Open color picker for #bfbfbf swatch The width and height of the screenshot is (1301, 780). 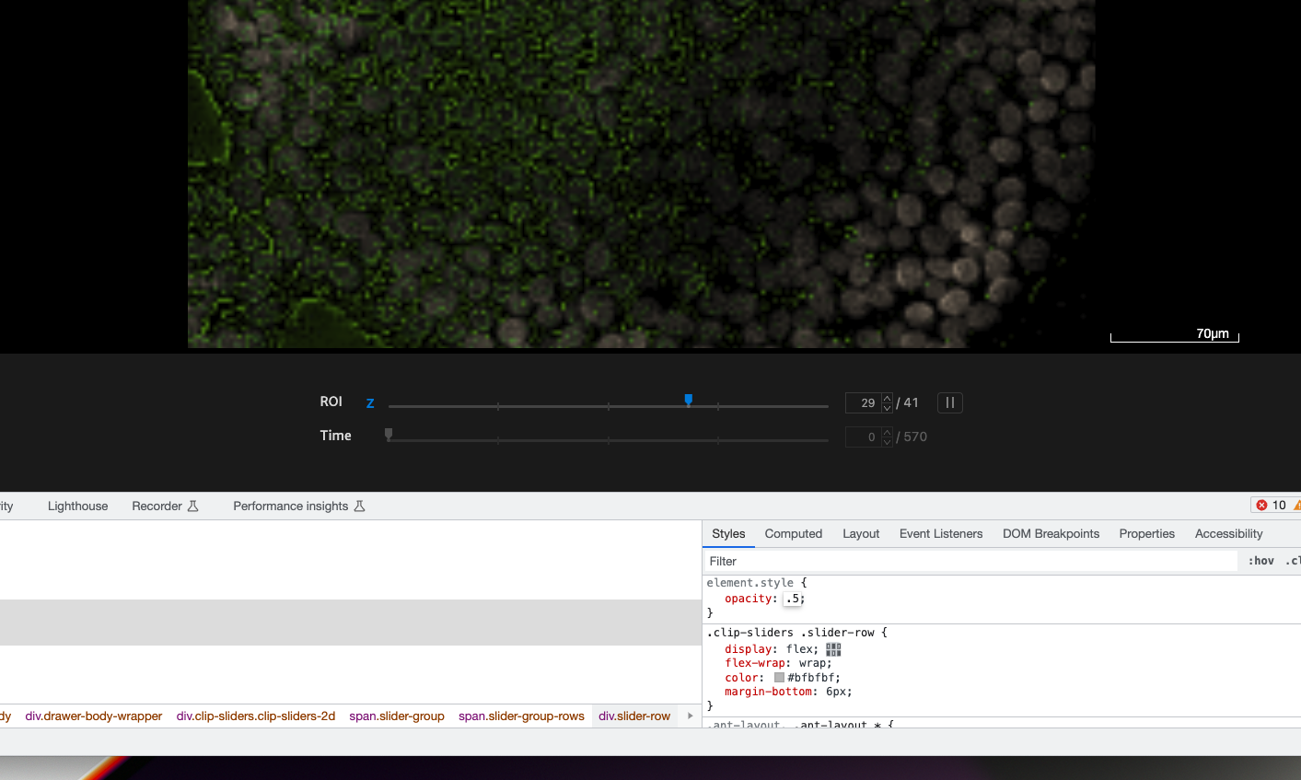click(x=779, y=678)
